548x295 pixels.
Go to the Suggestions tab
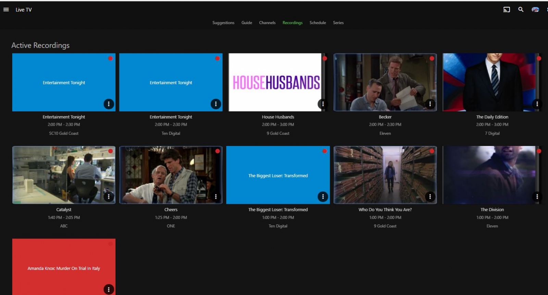pyautogui.click(x=223, y=23)
